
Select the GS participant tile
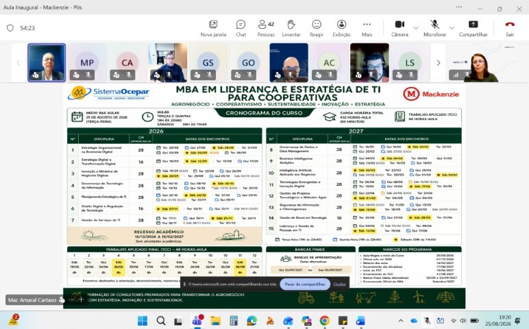[x=208, y=62]
